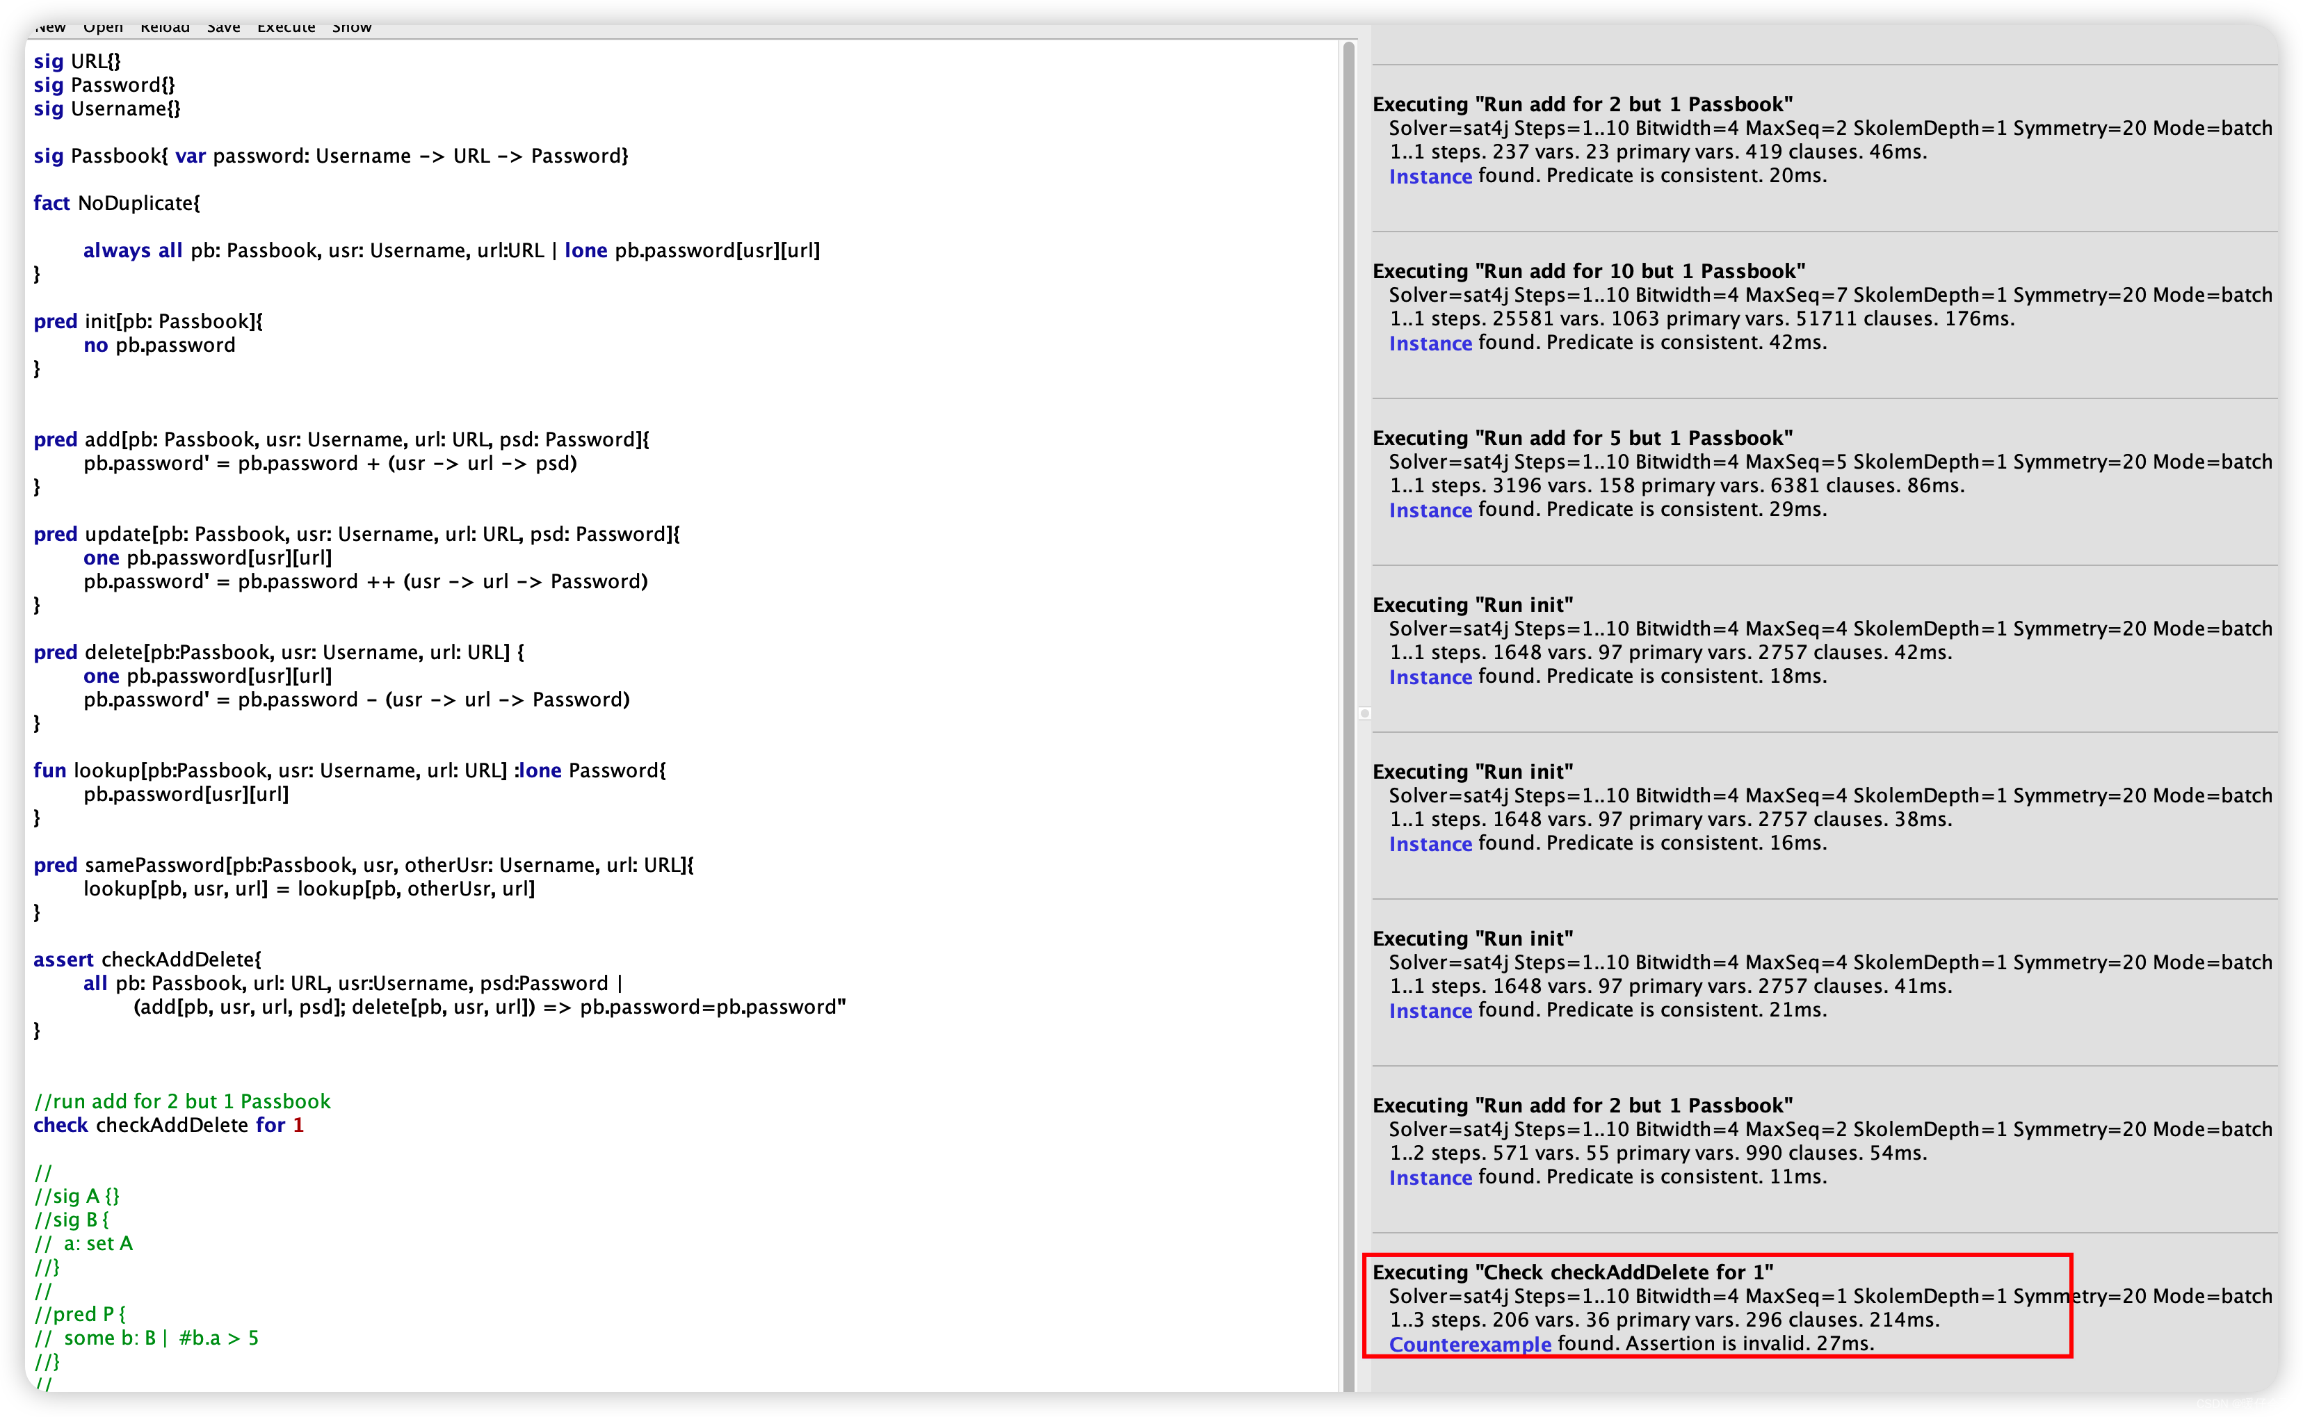The width and height of the screenshot is (2303, 1417).
Task: Click the New toolbar button
Action: pyautogui.click(x=51, y=27)
